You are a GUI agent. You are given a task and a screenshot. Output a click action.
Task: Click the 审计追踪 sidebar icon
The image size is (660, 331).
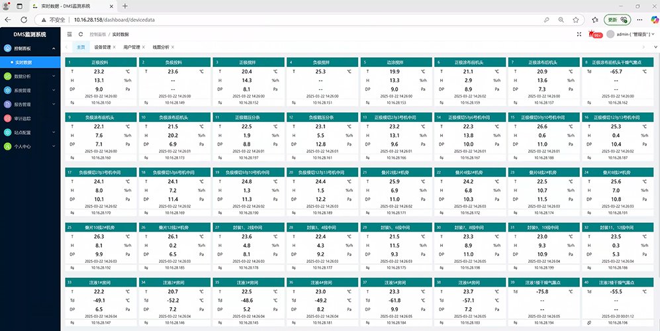[7, 118]
